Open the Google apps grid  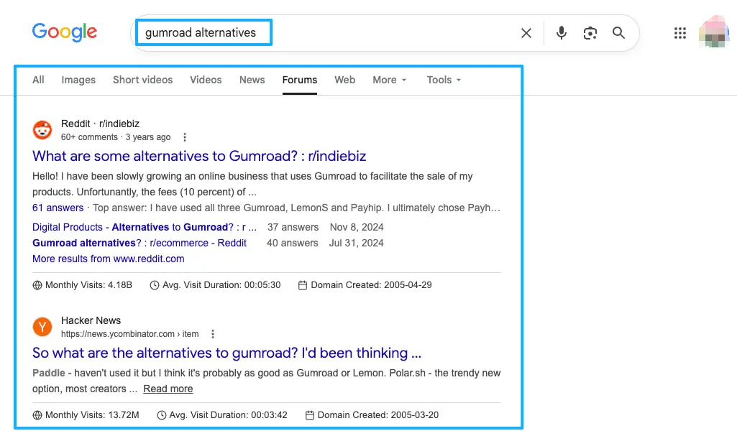pos(679,33)
